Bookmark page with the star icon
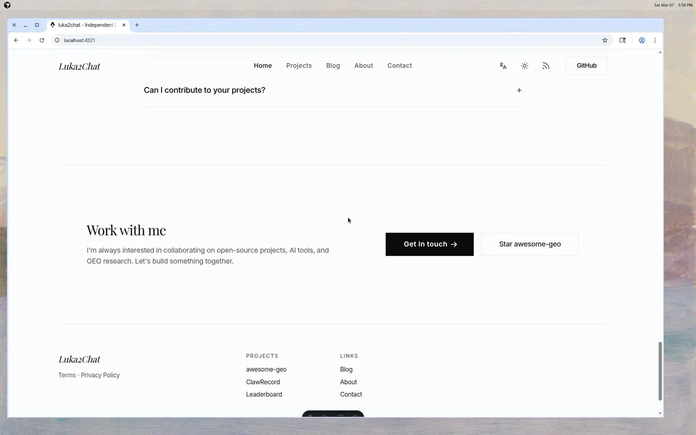 click(x=605, y=40)
